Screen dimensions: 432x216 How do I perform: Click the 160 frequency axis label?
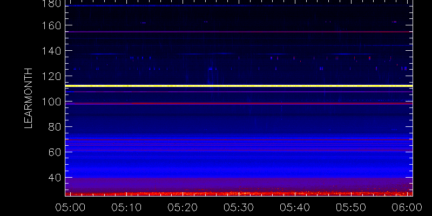tap(51, 25)
